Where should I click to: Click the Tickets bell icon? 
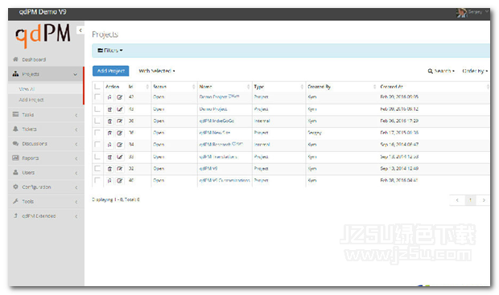tap(15, 129)
